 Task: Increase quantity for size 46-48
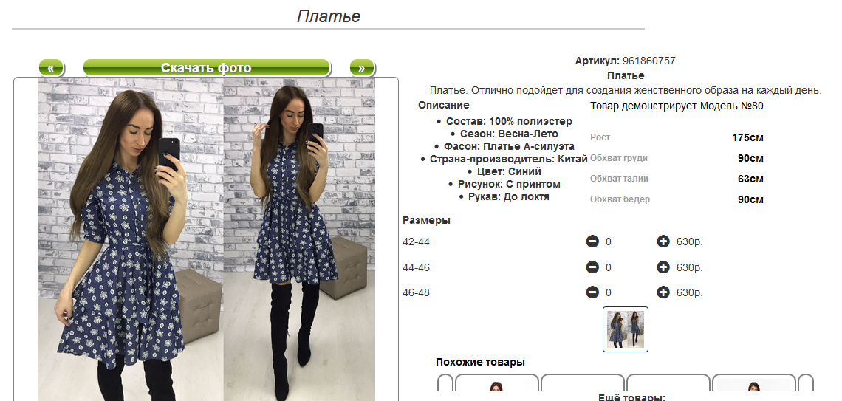tap(663, 292)
